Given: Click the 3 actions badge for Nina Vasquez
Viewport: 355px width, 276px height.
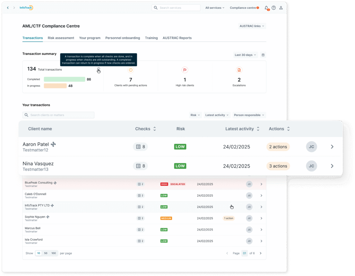Looking at the screenshot, I should [x=278, y=166].
